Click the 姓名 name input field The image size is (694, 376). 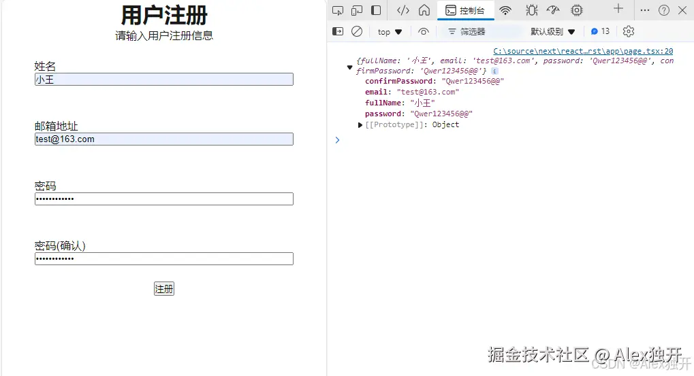pos(163,79)
